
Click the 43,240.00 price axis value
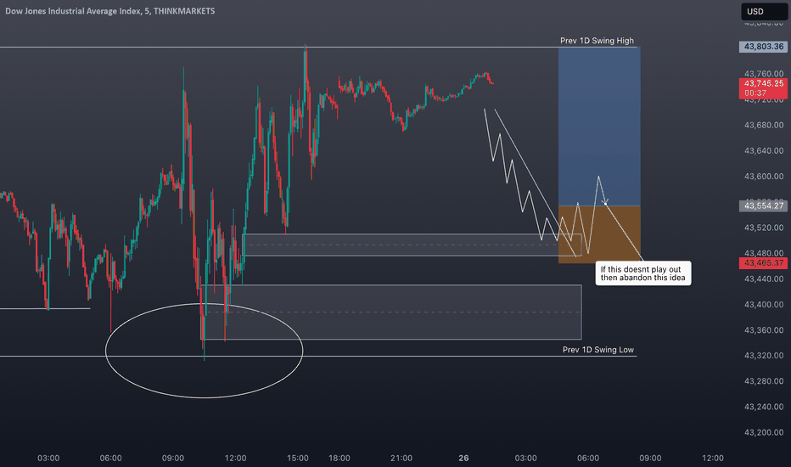(764, 407)
